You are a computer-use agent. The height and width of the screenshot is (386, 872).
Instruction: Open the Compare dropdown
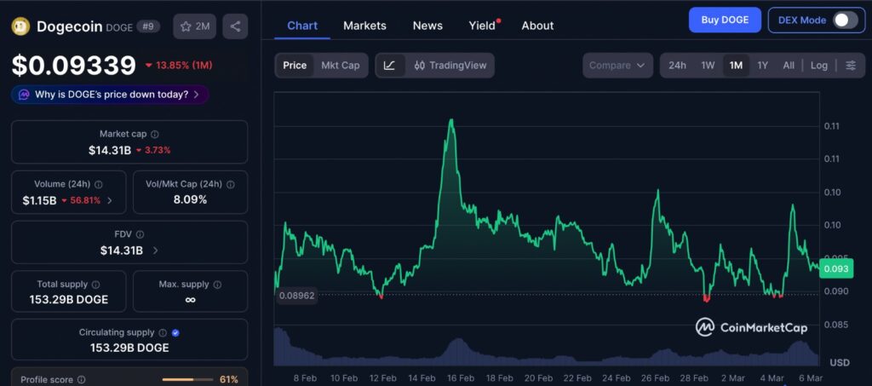[617, 66]
